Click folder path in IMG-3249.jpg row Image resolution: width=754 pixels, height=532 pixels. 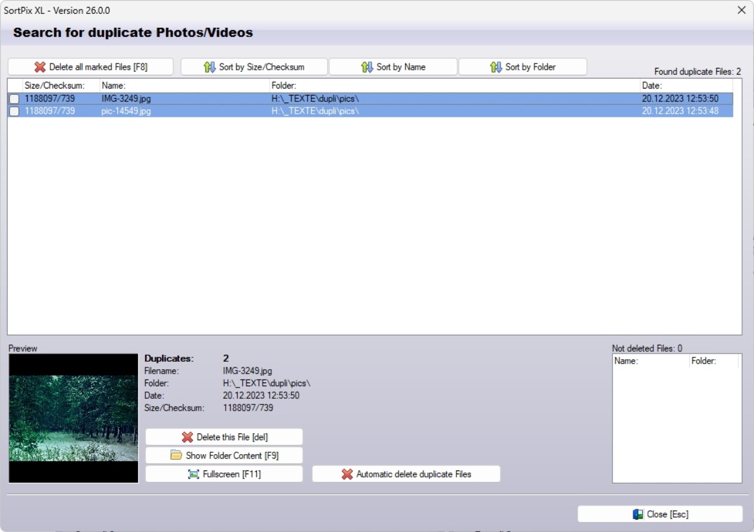(x=315, y=99)
